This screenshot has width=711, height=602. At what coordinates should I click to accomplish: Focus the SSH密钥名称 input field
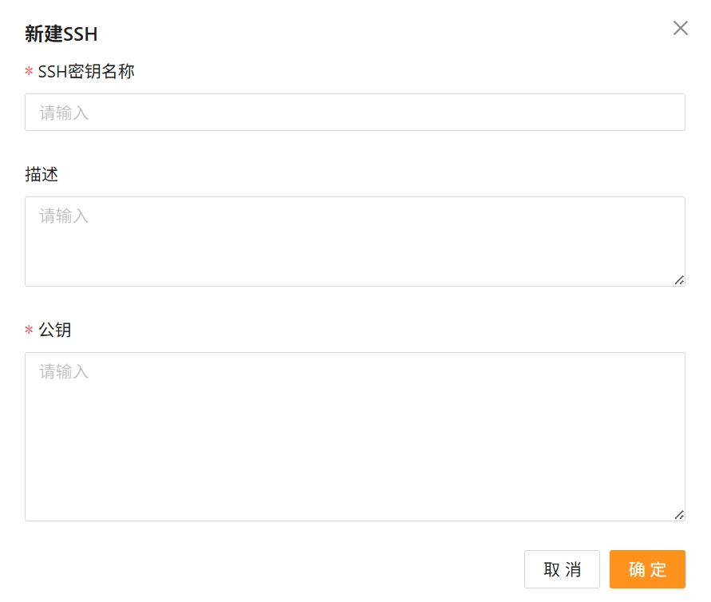coord(354,113)
